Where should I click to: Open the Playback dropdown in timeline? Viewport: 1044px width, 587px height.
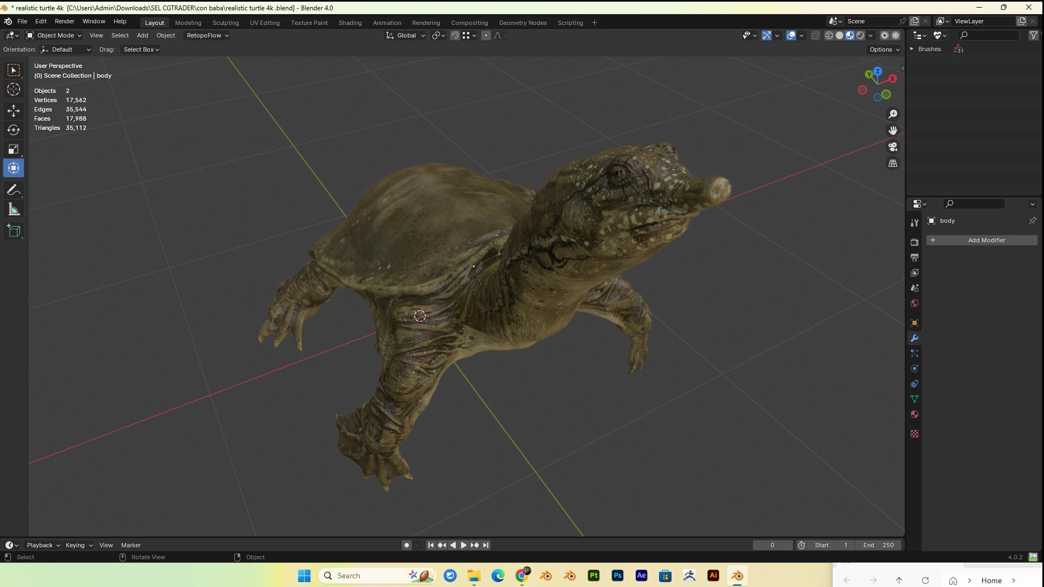(43, 545)
